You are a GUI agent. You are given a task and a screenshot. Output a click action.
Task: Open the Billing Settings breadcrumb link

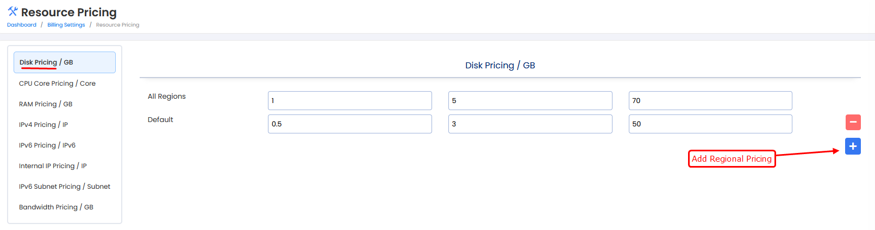click(66, 25)
